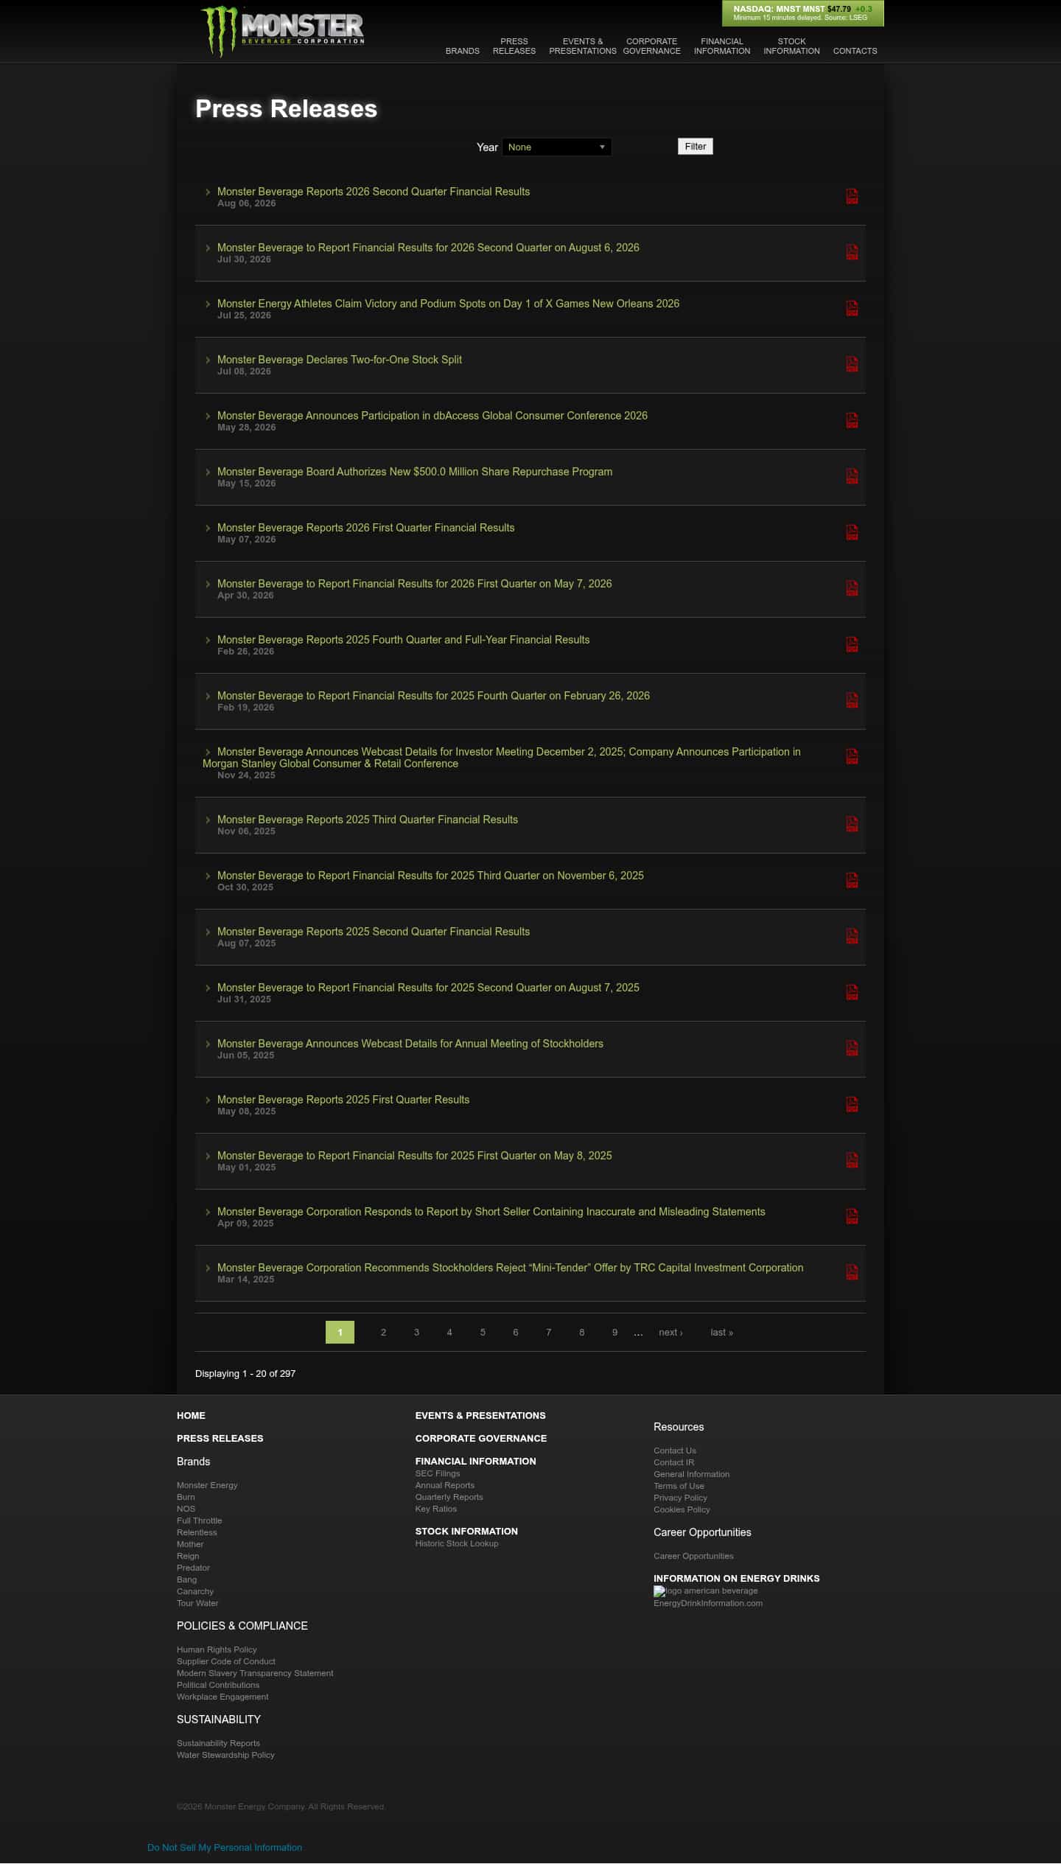Open PDF icon for Two-for-One Stock Split release
This screenshot has width=1061, height=1864.
(x=852, y=364)
